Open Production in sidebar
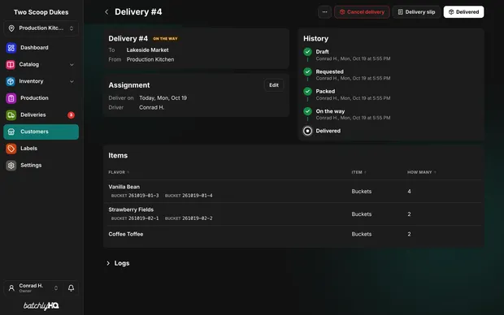Viewport: 504px width, 315px height. pos(41,98)
